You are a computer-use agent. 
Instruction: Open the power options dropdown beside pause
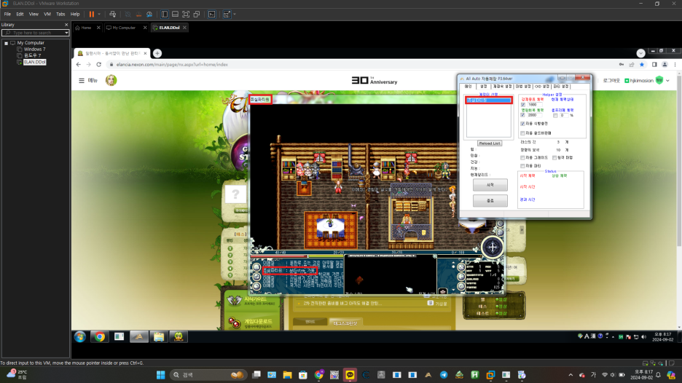99,15
